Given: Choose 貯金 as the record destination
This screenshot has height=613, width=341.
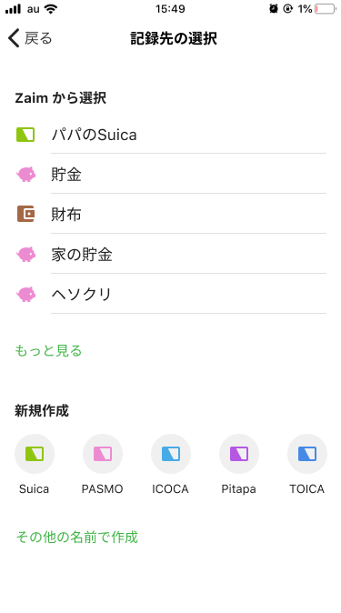Looking at the screenshot, I should tap(171, 175).
